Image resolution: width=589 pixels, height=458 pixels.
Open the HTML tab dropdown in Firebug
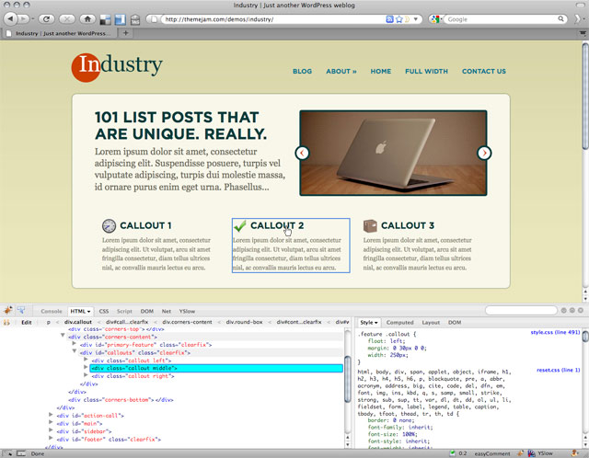(x=80, y=311)
